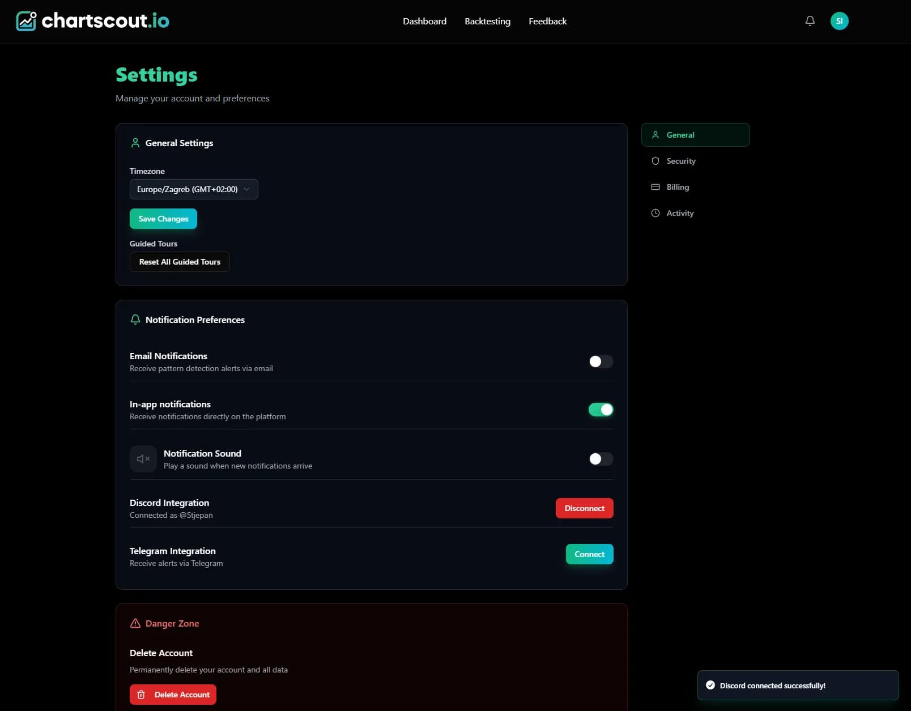
Task: Turn on Notification Sound
Action: click(x=601, y=459)
